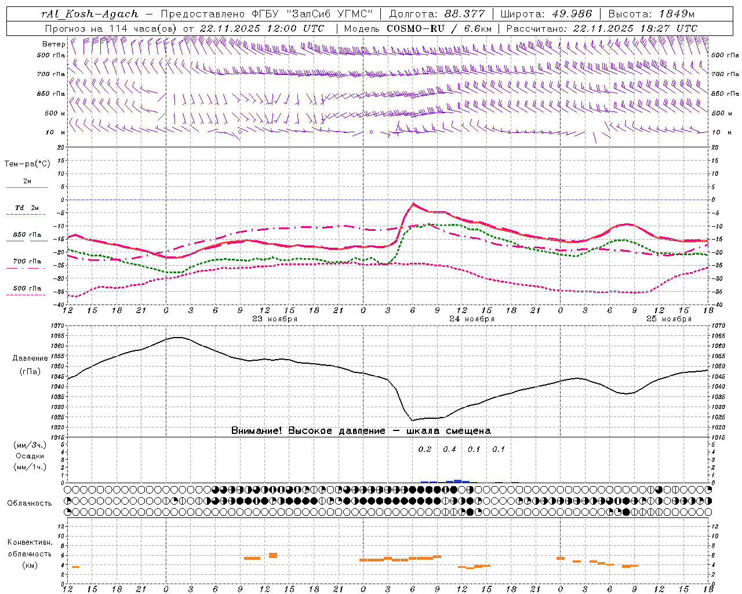Click the (мм/1ч.) unit label
The image size is (742, 594).
(x=30, y=467)
